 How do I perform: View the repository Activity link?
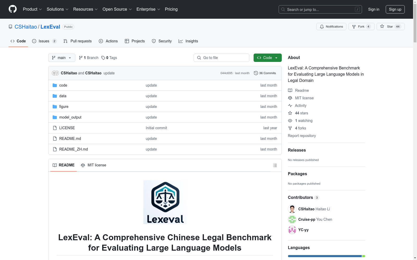click(297, 106)
